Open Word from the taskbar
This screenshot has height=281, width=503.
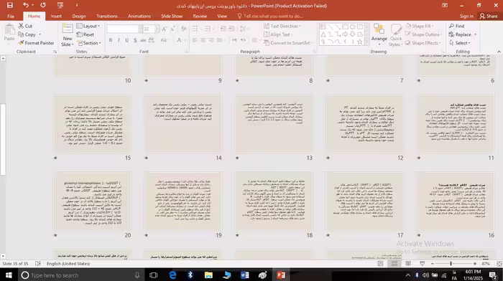click(x=244, y=275)
